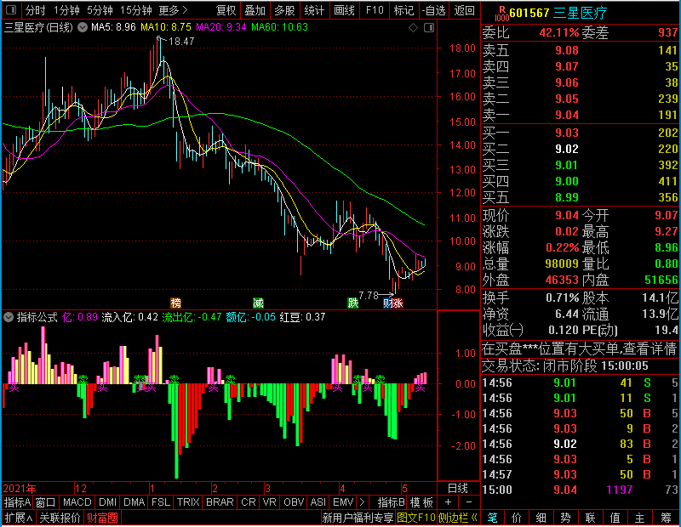The height and width of the screenshot is (527, 681).
Task: Click the 返回 back button
Action: 464,10
